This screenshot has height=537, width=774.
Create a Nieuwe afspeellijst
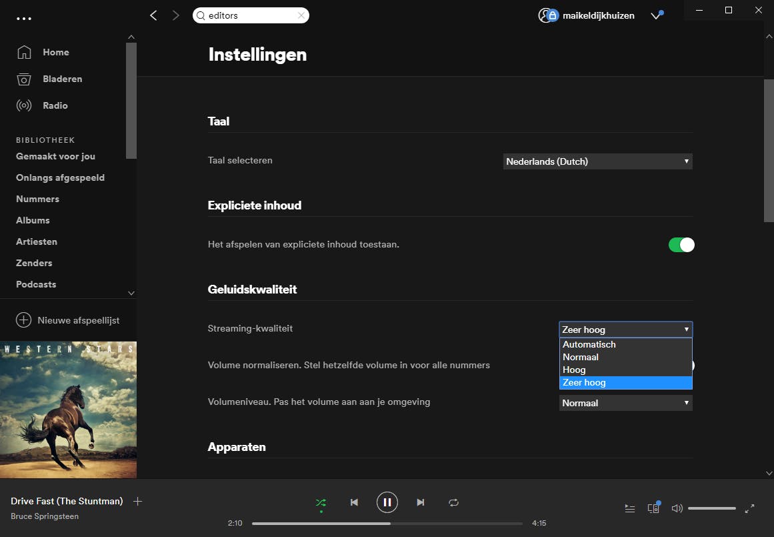point(68,320)
